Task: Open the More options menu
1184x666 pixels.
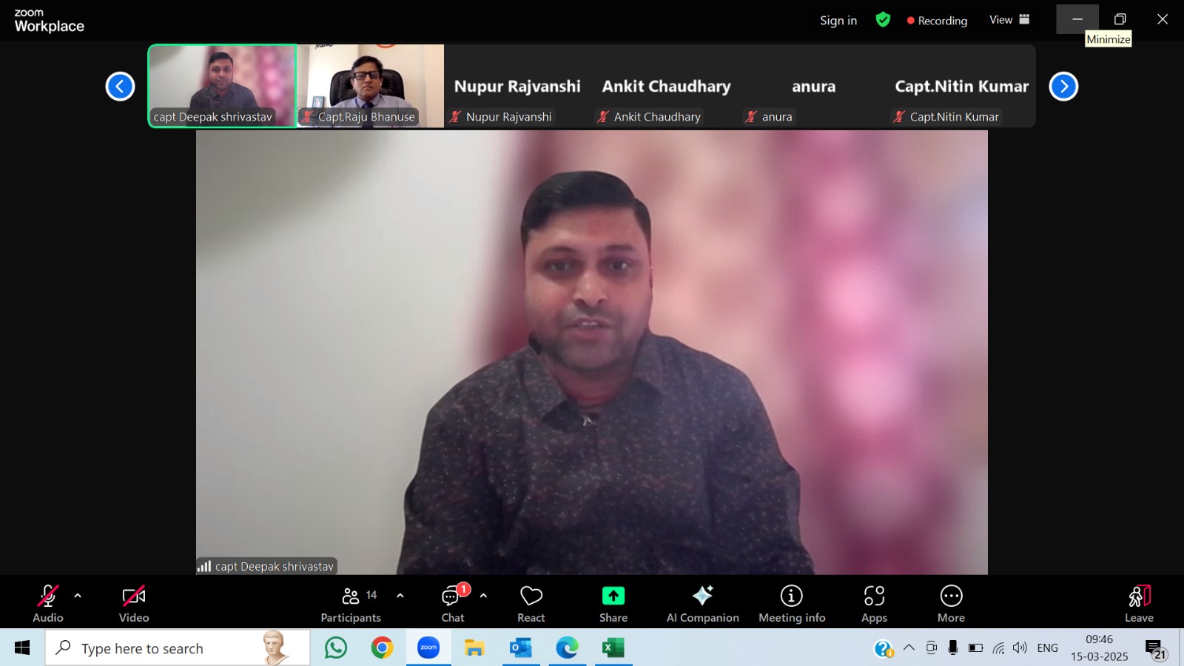Action: point(951,602)
